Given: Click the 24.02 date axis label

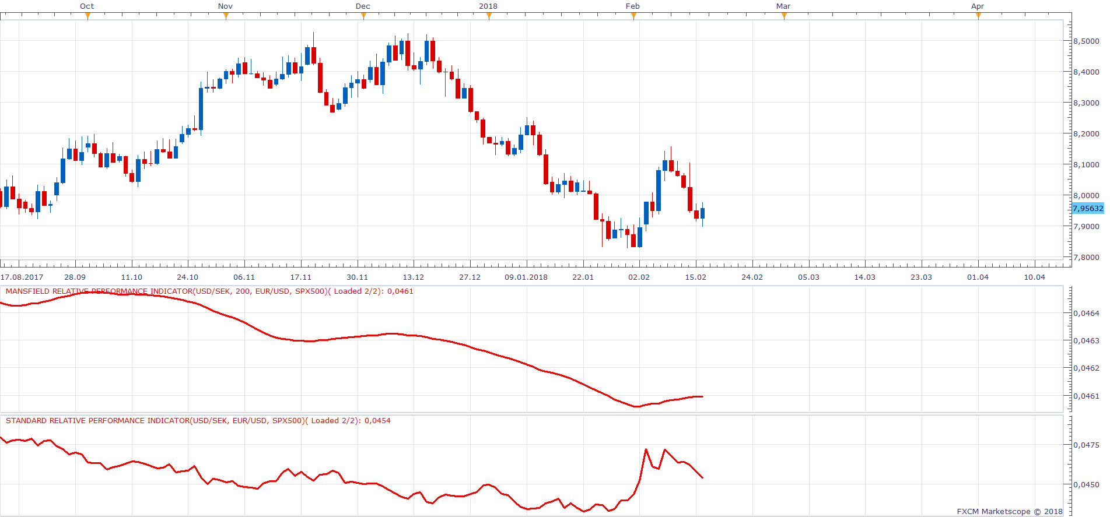Looking at the screenshot, I should click(752, 277).
